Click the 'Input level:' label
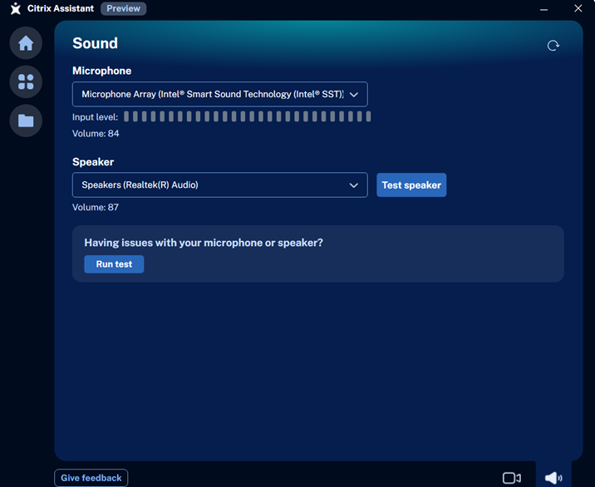The width and height of the screenshot is (595, 487). (x=96, y=117)
